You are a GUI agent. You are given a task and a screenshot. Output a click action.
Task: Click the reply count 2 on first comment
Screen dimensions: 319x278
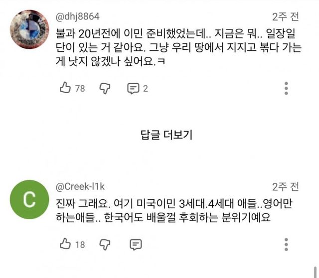(146, 89)
